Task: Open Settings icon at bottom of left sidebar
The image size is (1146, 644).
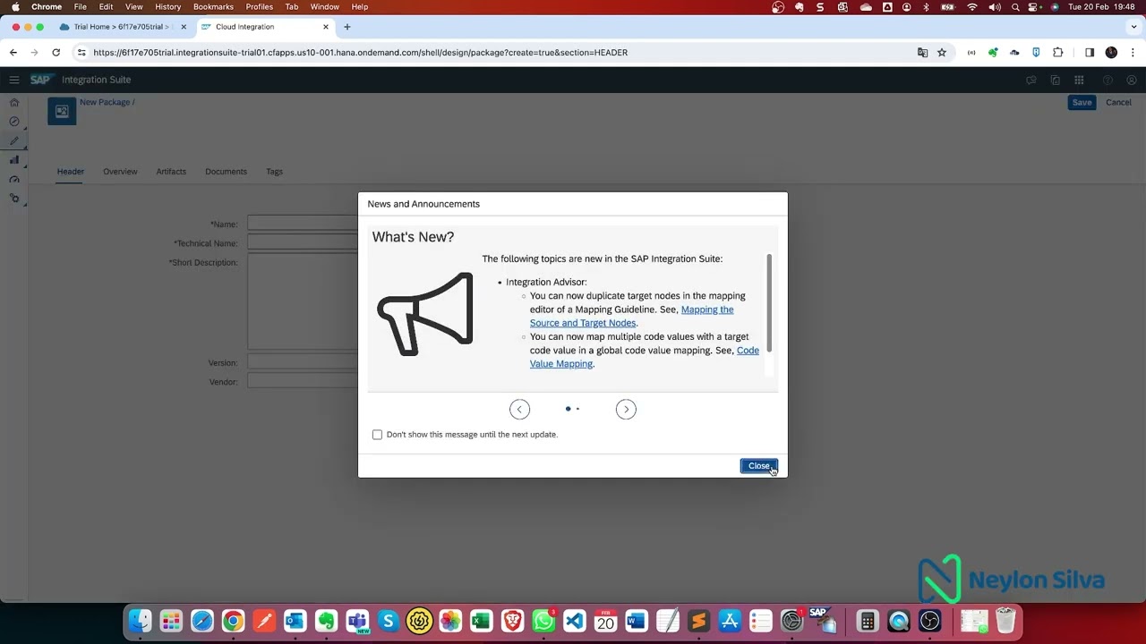Action: click(14, 198)
